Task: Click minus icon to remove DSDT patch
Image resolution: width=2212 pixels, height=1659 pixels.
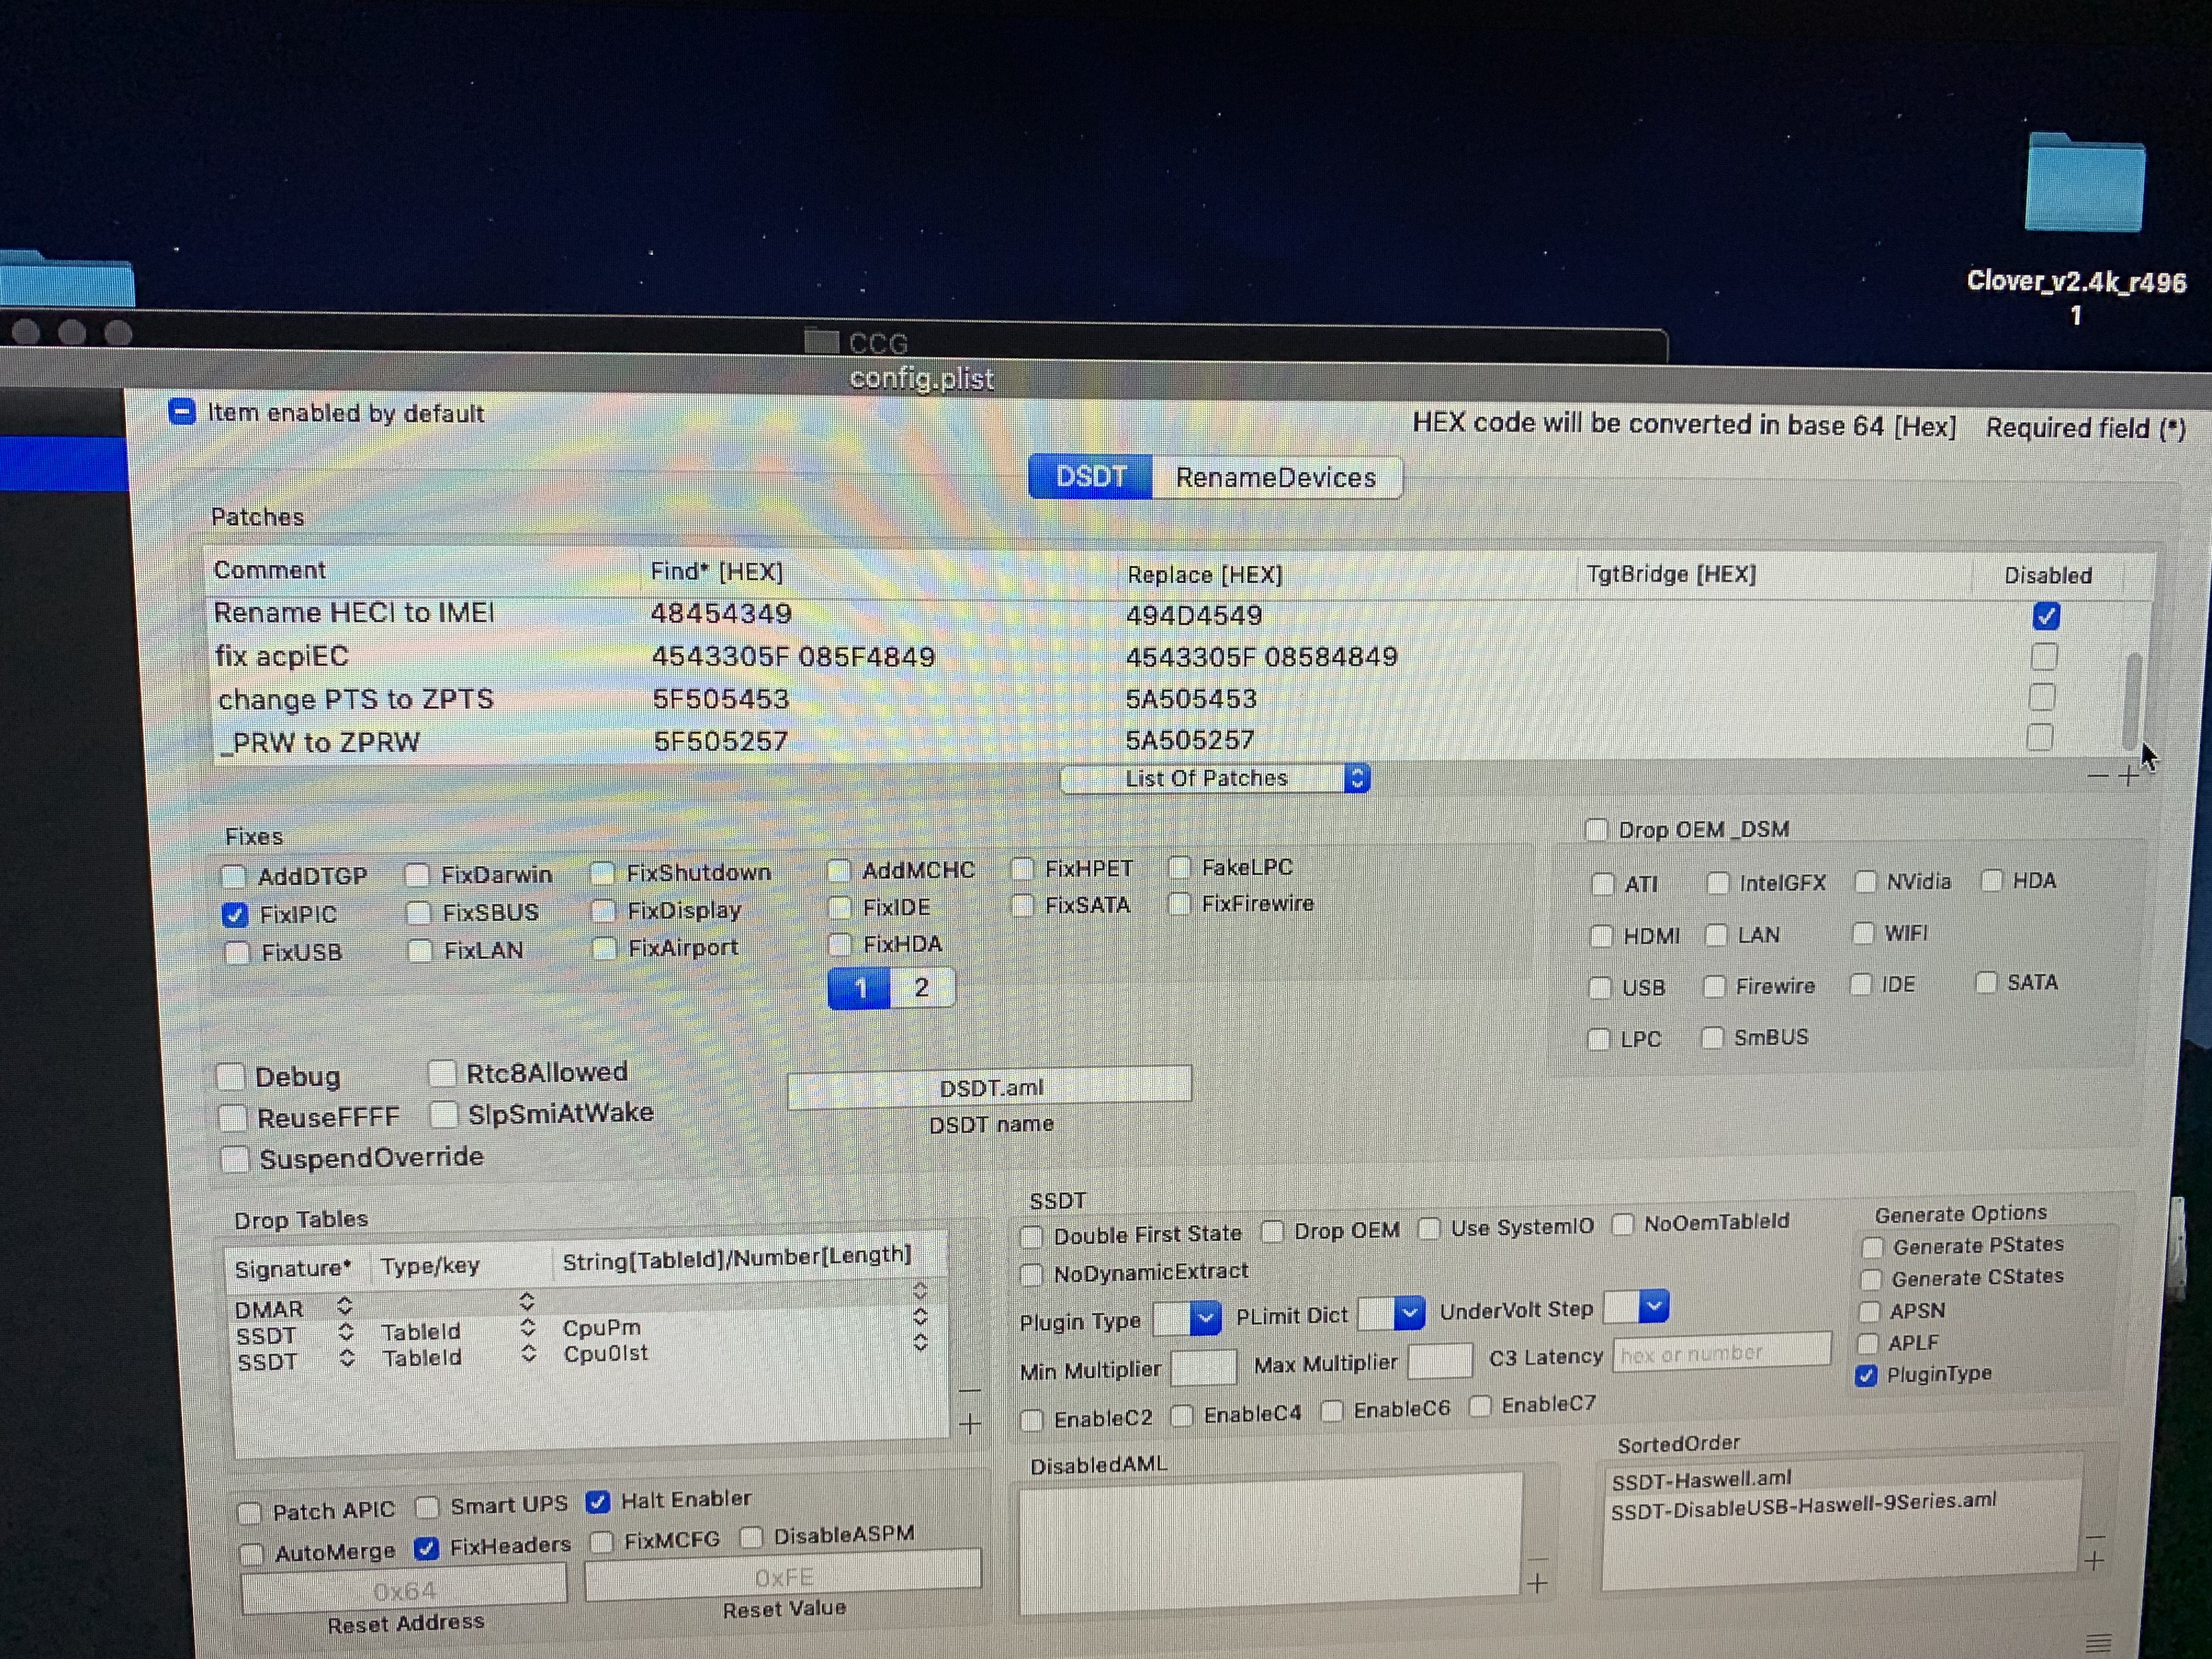Action: [x=2097, y=776]
